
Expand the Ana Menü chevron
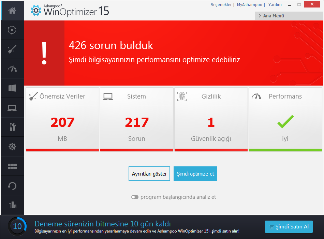click(260, 16)
